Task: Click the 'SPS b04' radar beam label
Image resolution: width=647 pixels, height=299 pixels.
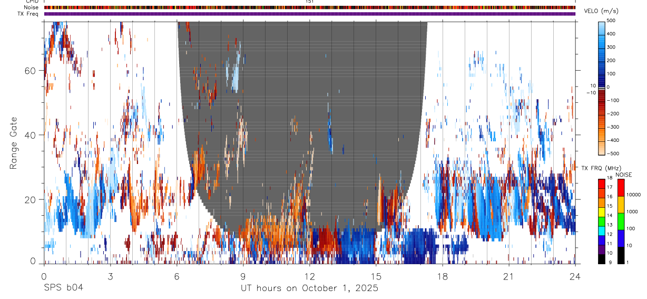Action: pyautogui.click(x=63, y=288)
